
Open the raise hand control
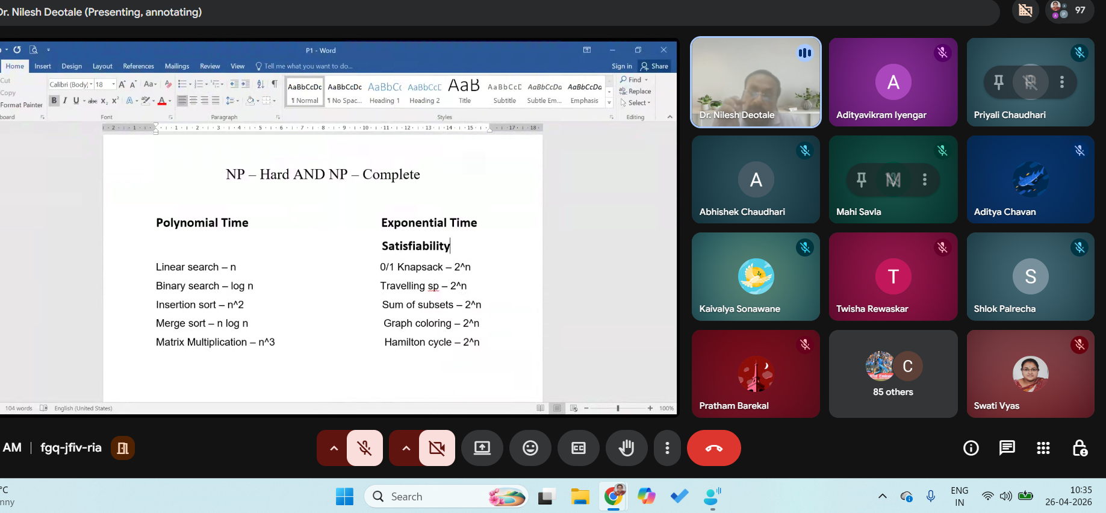(x=626, y=448)
